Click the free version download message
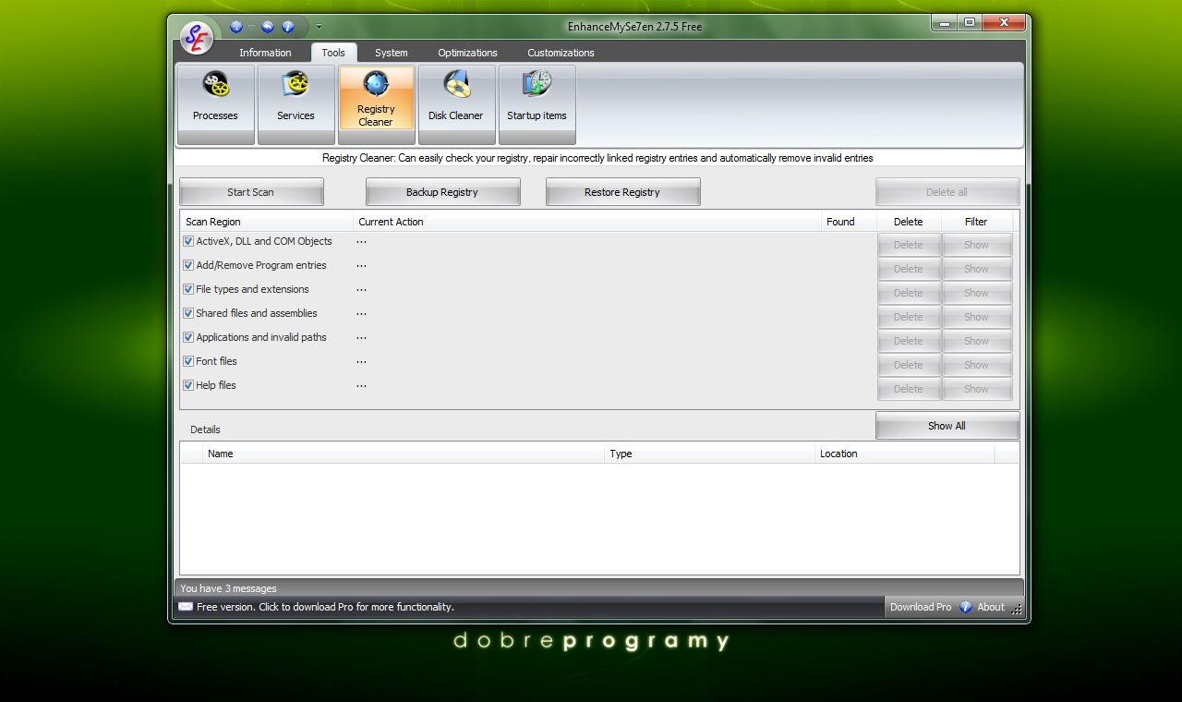Viewport: 1182px width, 702px height. tap(325, 607)
